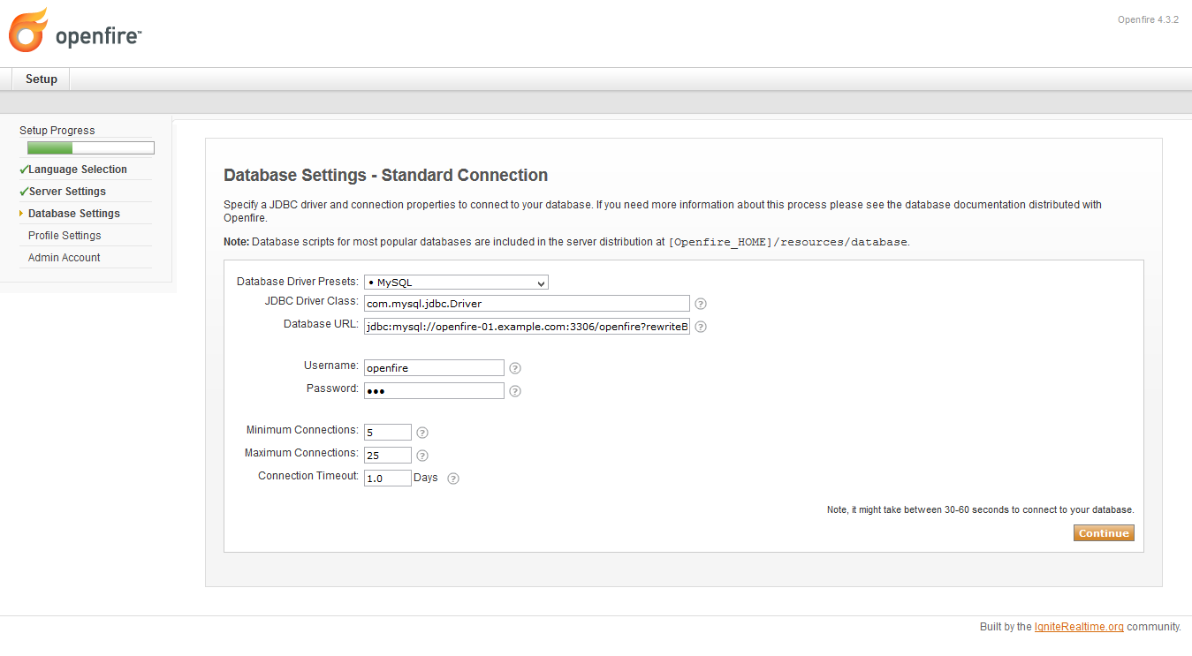
Task: Open help icon beside Maximum Connections
Action: pos(422,456)
